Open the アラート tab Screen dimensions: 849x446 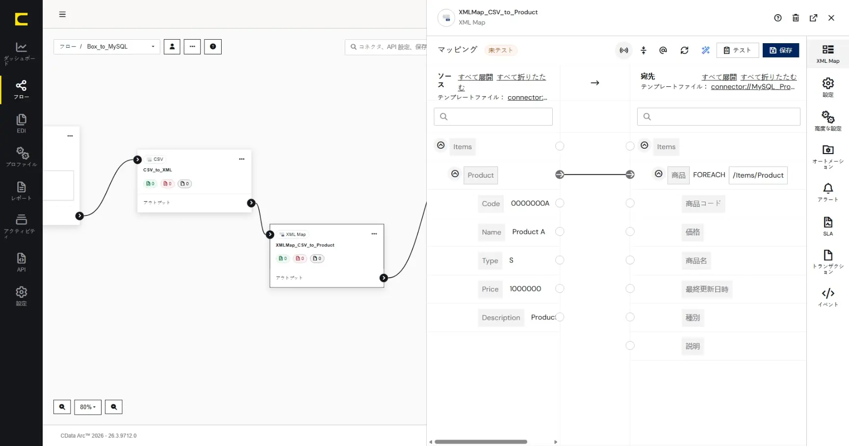point(828,192)
